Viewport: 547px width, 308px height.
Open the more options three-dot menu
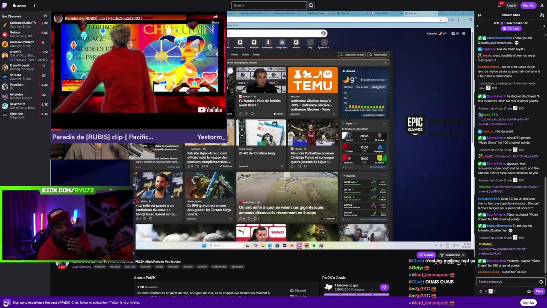pyautogui.click(x=34, y=6)
